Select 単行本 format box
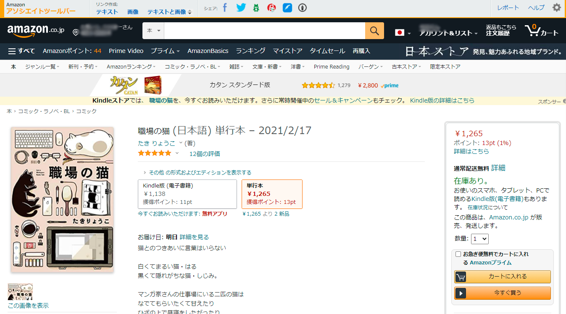This screenshot has height=314, width=566. [x=272, y=194]
